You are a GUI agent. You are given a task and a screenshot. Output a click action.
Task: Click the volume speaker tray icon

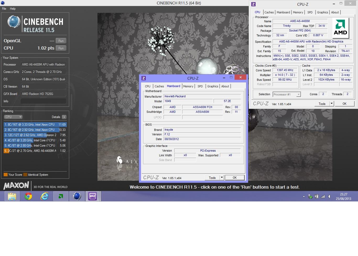coord(329,196)
